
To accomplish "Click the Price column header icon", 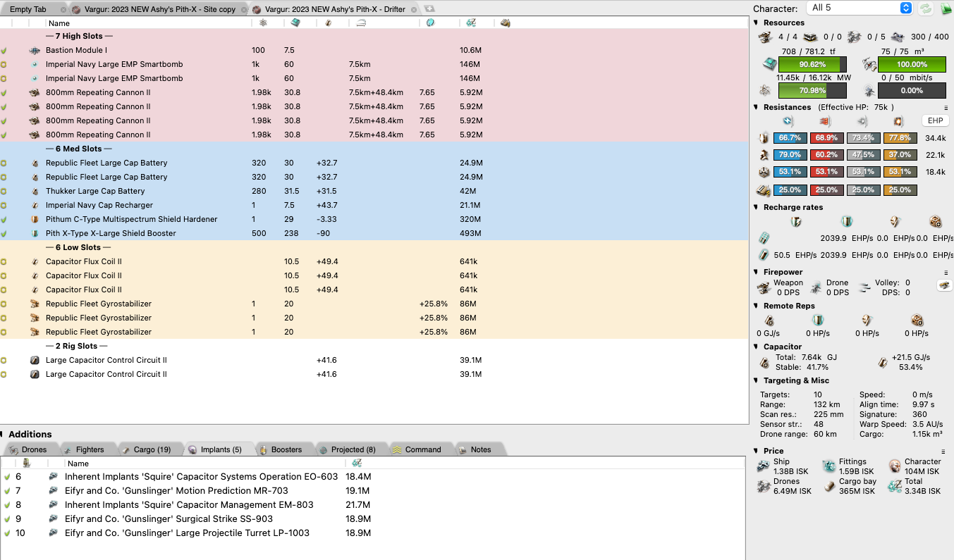I will [x=470, y=23].
